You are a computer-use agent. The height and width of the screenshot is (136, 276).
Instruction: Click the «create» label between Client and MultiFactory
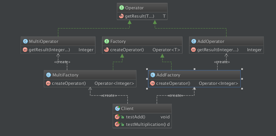(109, 95)
